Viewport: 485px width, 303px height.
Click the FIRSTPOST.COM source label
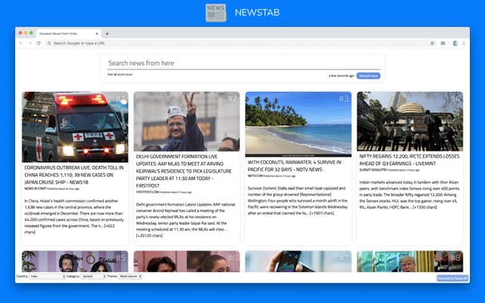coord(148,192)
